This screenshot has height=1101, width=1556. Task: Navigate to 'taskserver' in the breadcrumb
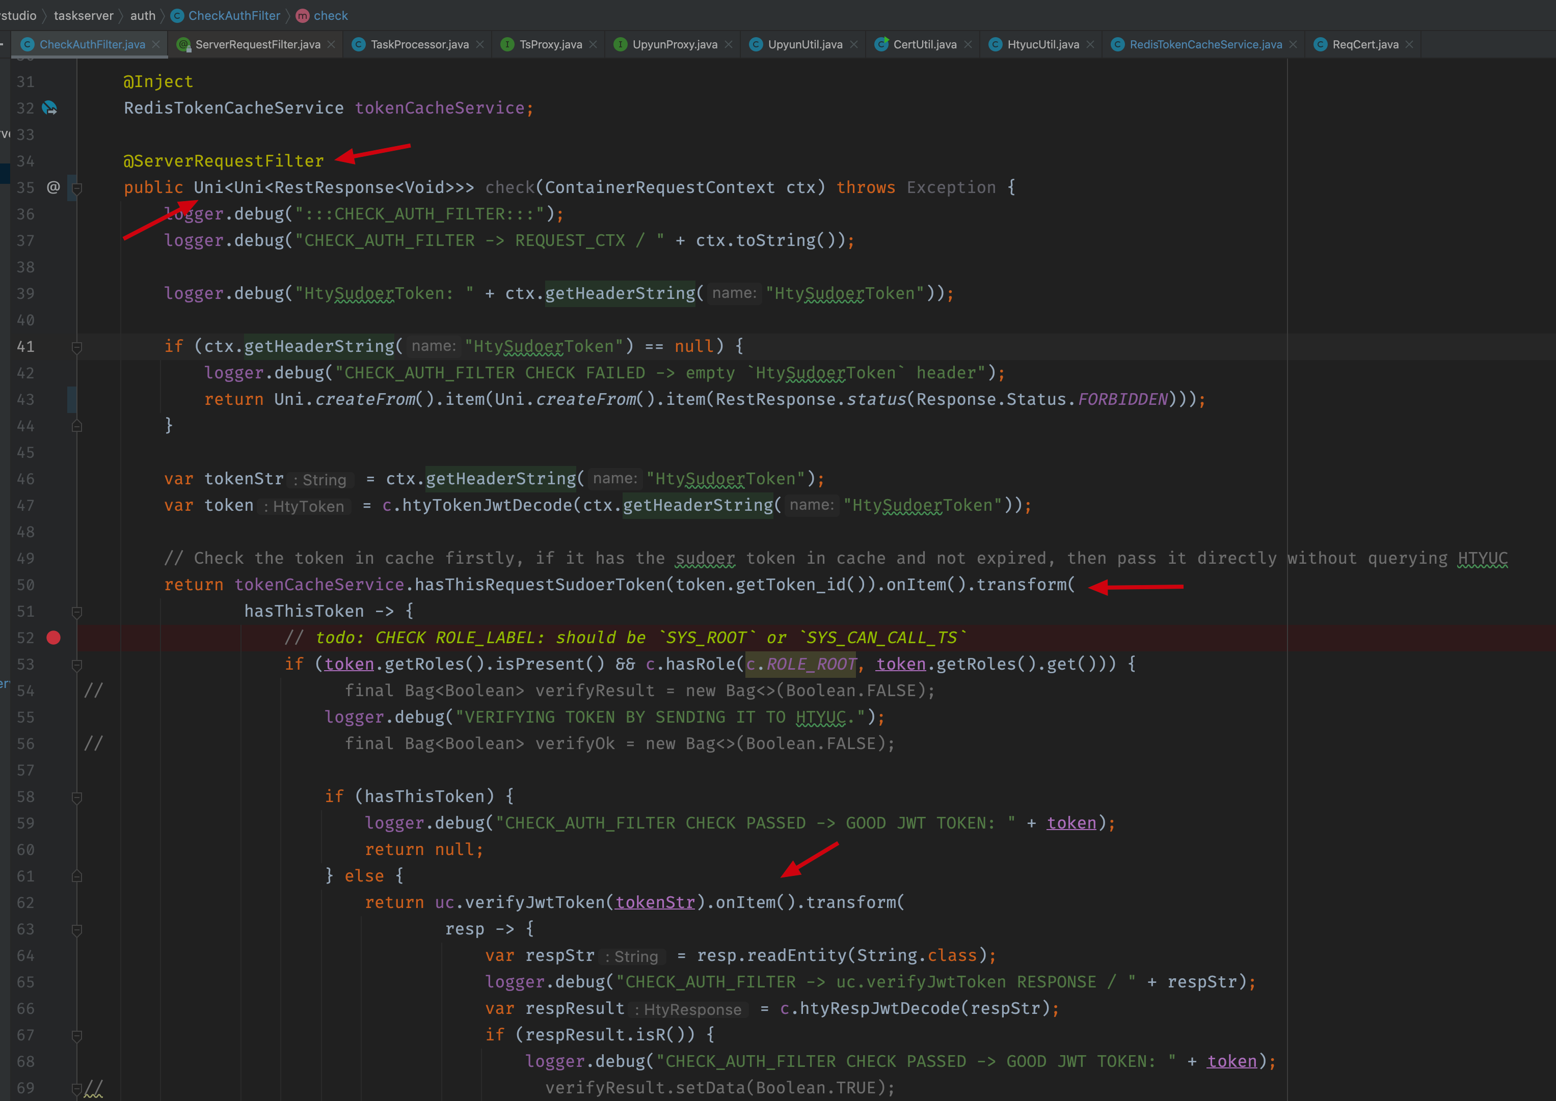(84, 16)
